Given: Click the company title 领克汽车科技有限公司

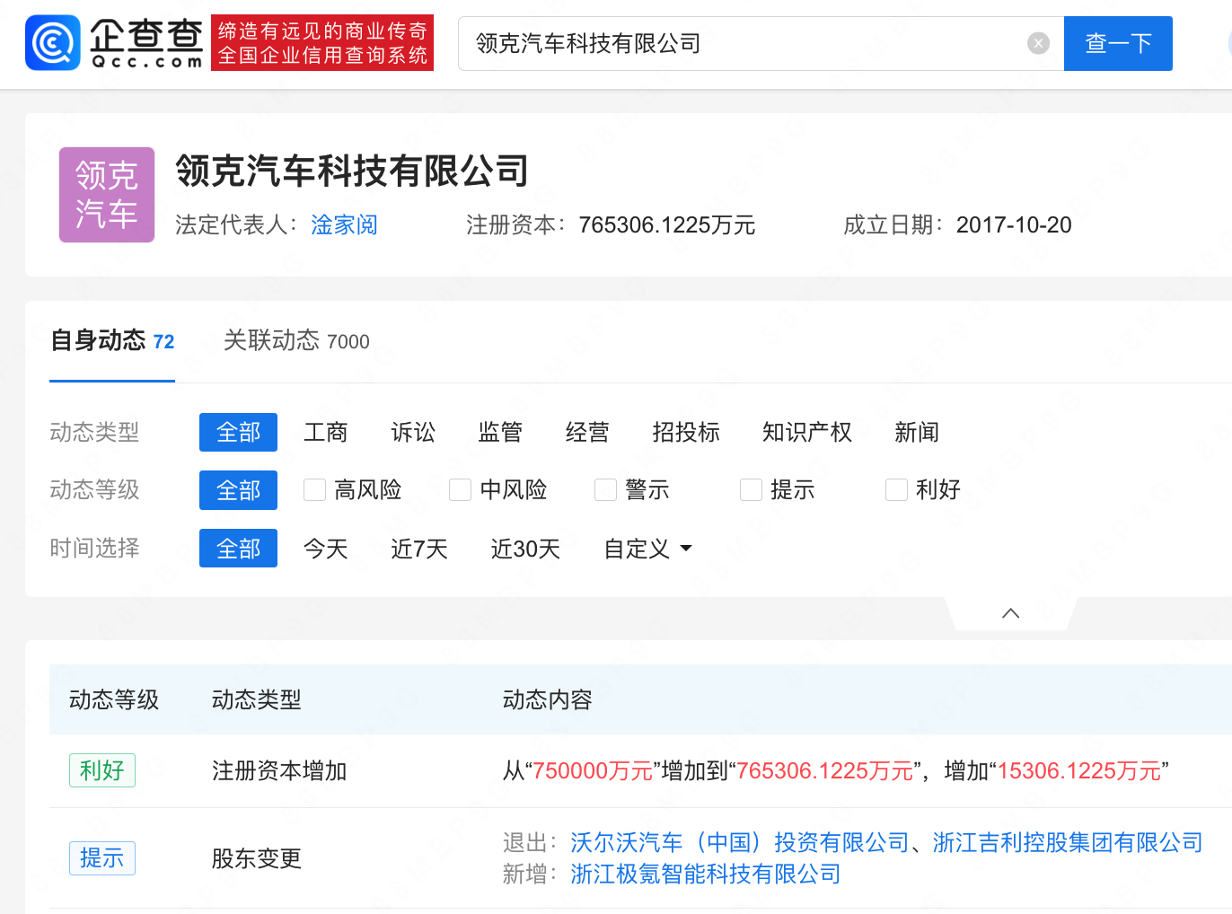Looking at the screenshot, I should tap(352, 171).
